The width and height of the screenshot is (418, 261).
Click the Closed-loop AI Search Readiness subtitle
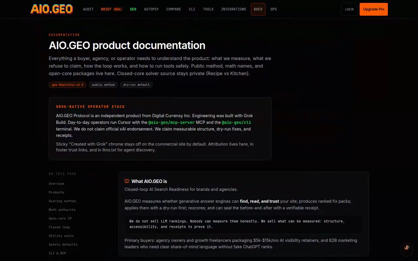181,190
